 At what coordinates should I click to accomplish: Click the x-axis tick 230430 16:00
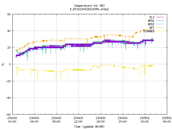(x=101, y=120)
